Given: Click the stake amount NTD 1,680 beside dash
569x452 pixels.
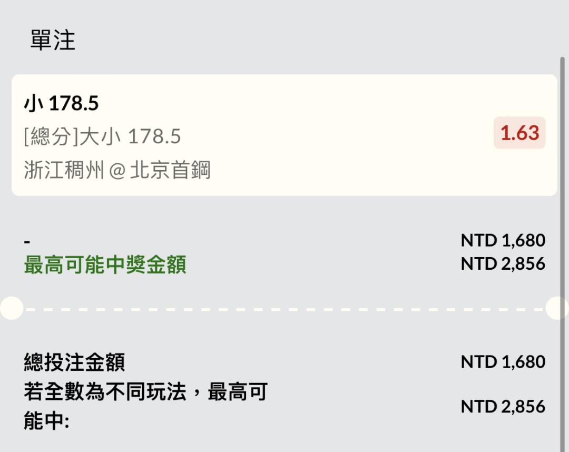Looking at the screenshot, I should click(503, 241).
